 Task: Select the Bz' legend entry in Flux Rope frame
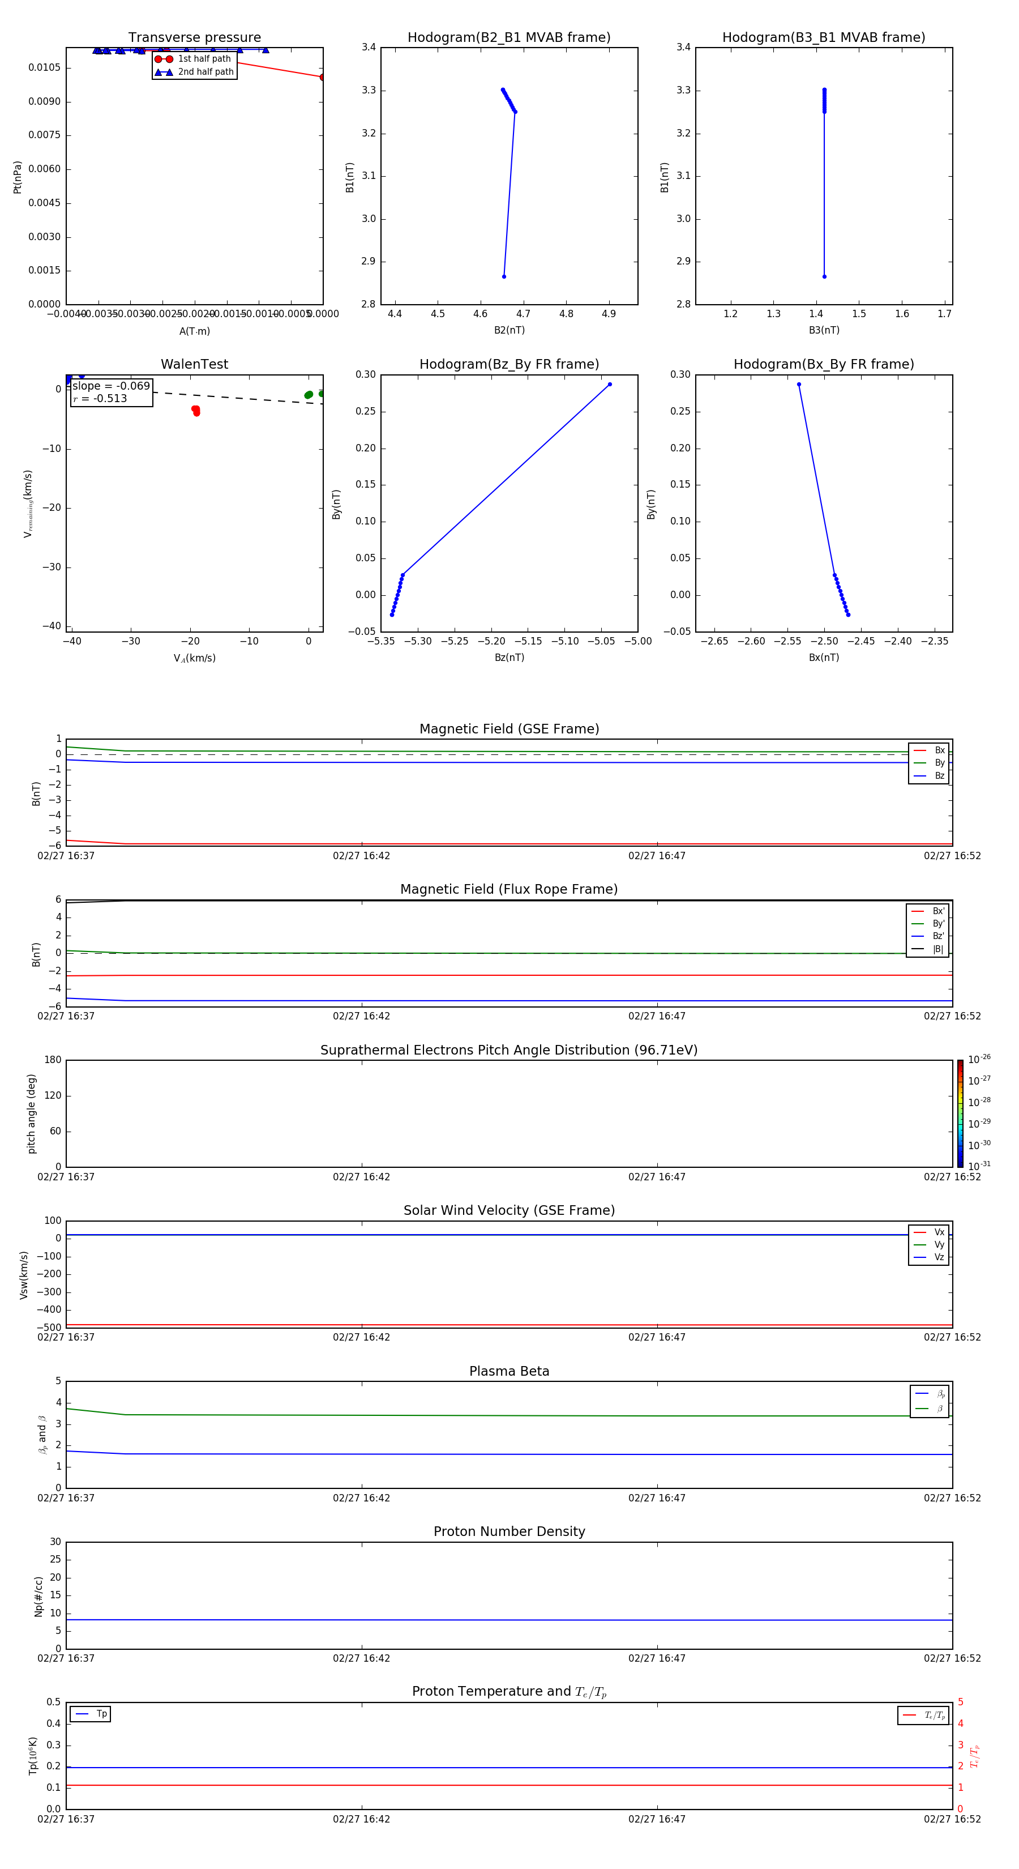928,936
